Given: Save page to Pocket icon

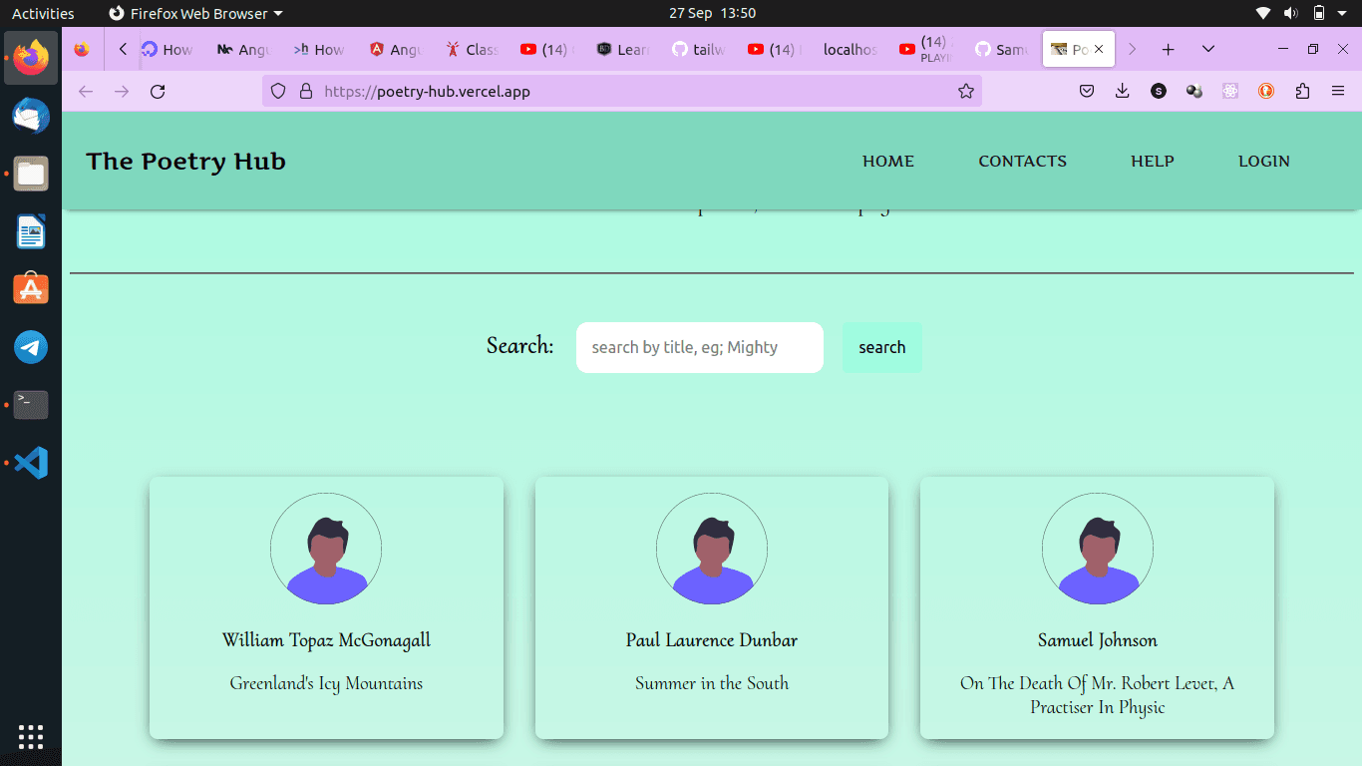Looking at the screenshot, I should 1087,92.
